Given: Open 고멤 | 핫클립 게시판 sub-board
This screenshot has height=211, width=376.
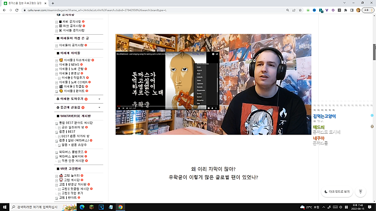Looking at the screenshot, I should pos(75,189).
